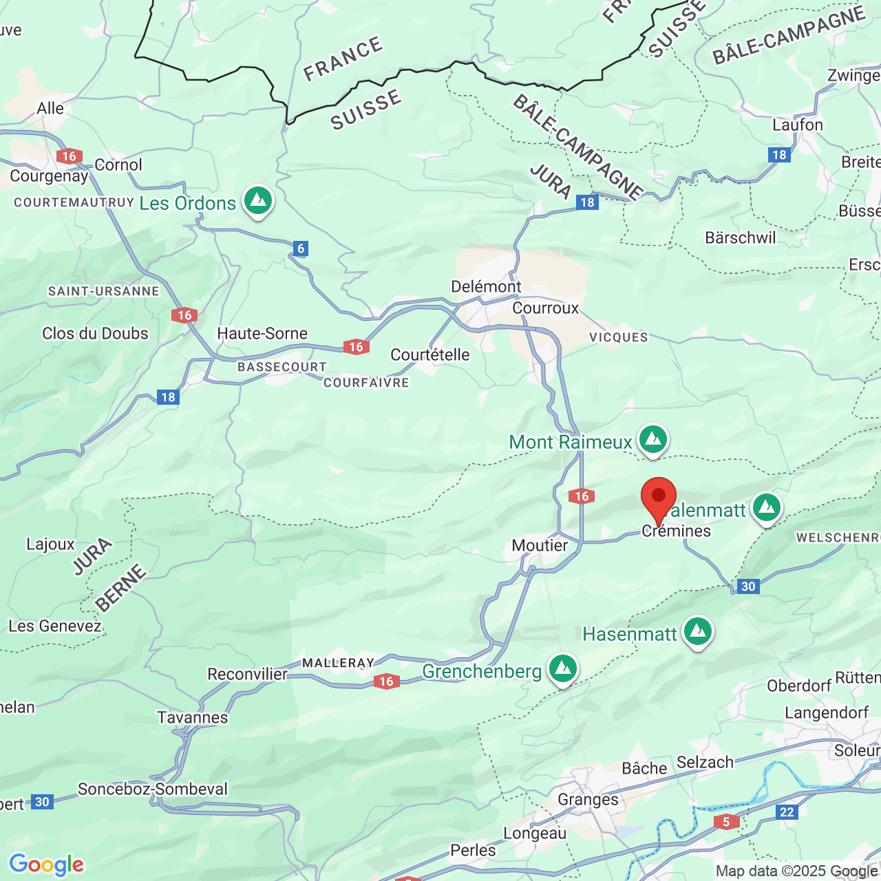Select the Grenchenberg peak marker icon
Screen dimensions: 881x881
pos(563,670)
